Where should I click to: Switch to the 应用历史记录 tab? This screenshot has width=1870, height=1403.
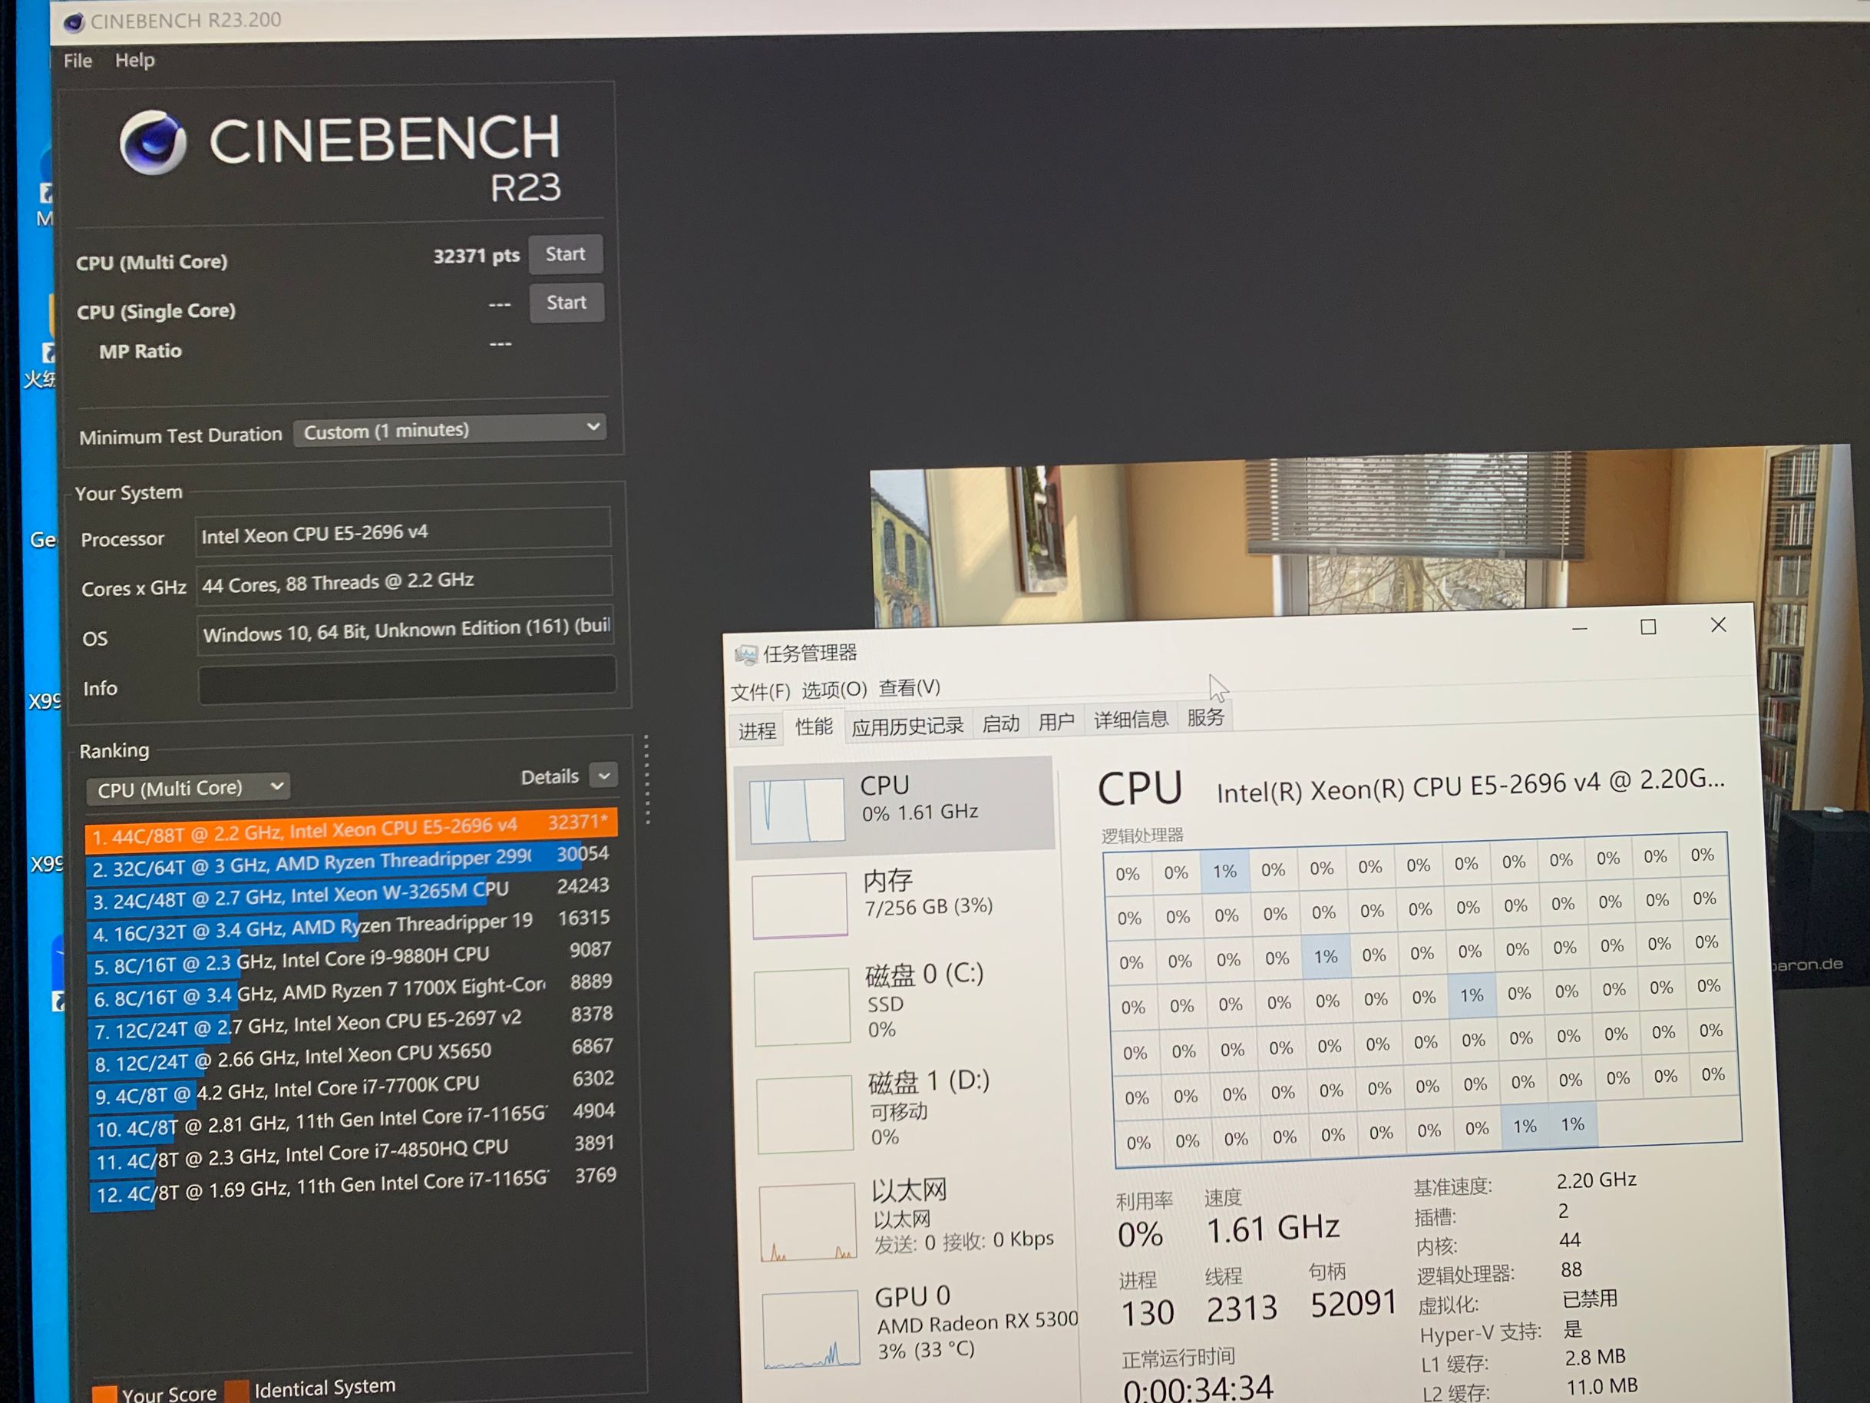[x=907, y=726]
